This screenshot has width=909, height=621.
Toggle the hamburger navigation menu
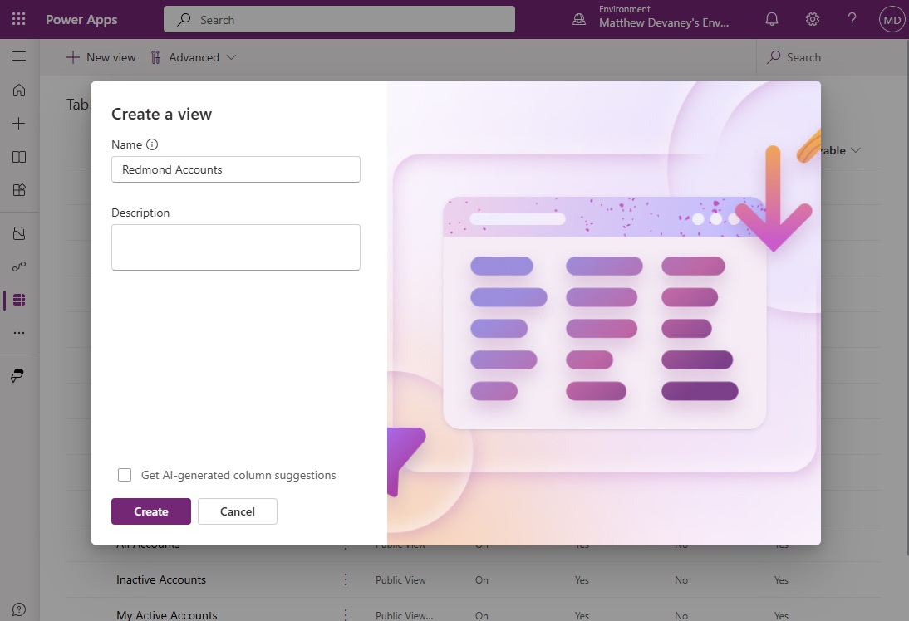tap(19, 56)
